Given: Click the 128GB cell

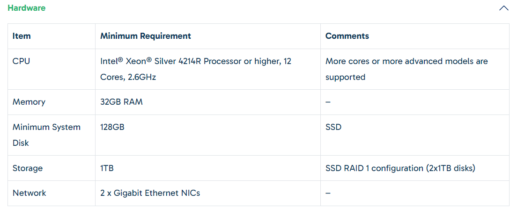Looking at the screenshot, I should 112,127.
